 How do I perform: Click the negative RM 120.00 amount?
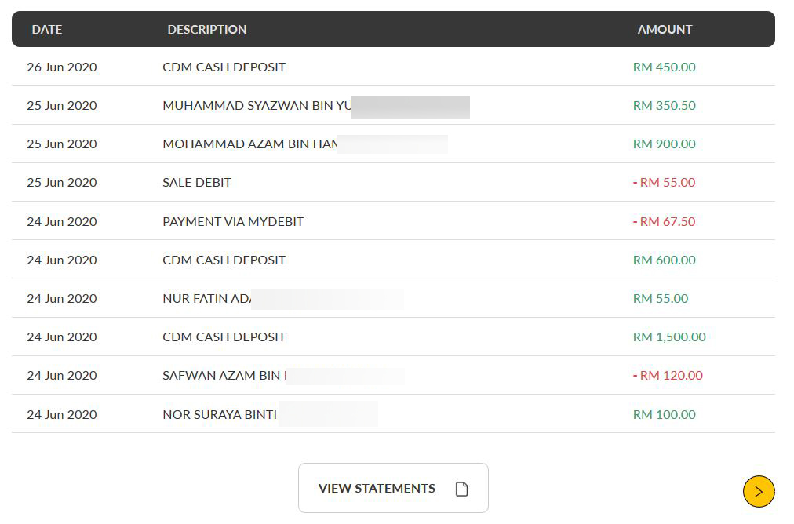click(x=668, y=375)
